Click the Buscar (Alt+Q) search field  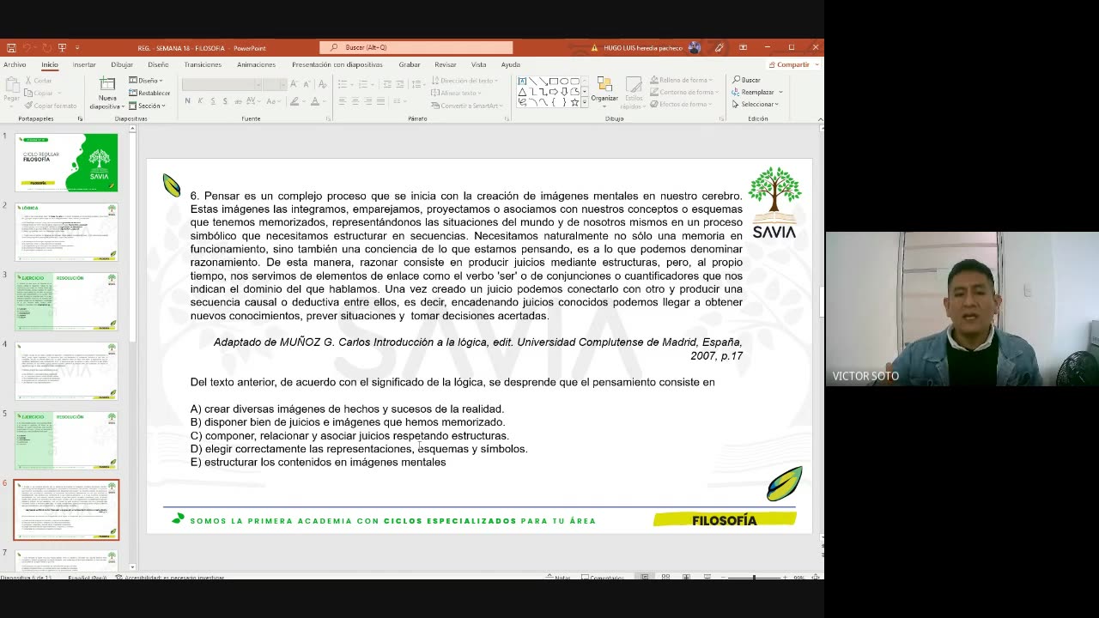pos(416,48)
